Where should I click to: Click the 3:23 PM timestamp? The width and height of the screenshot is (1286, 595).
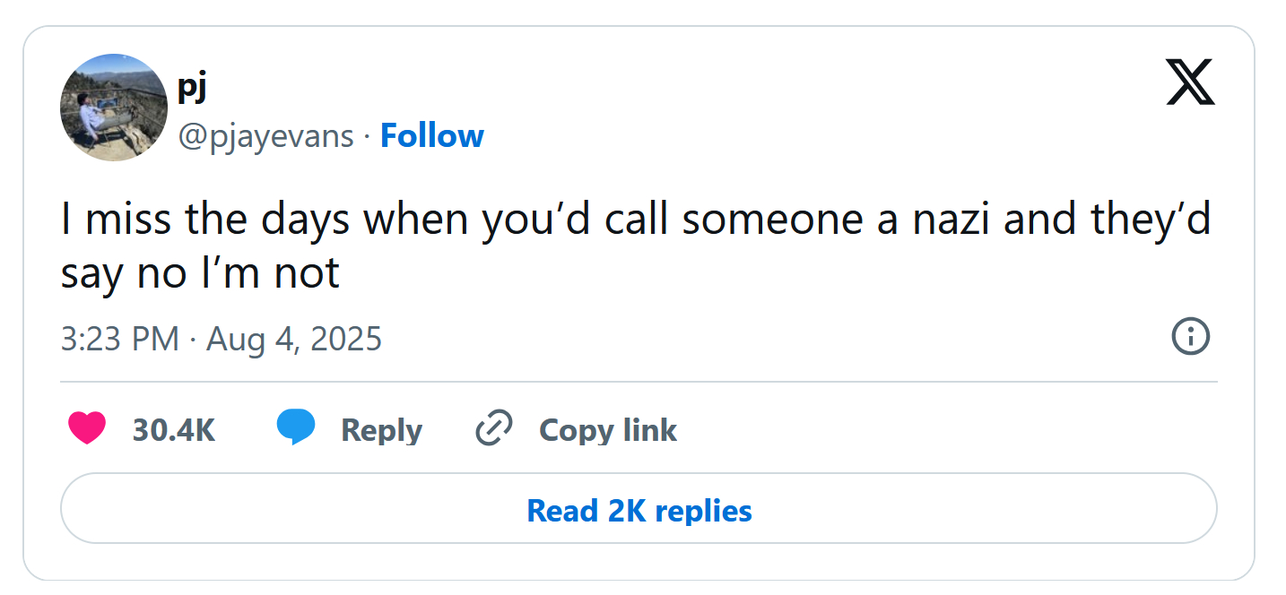[x=120, y=340]
